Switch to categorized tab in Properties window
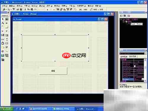Viewport: 148px width, 111px height. tap(133, 57)
